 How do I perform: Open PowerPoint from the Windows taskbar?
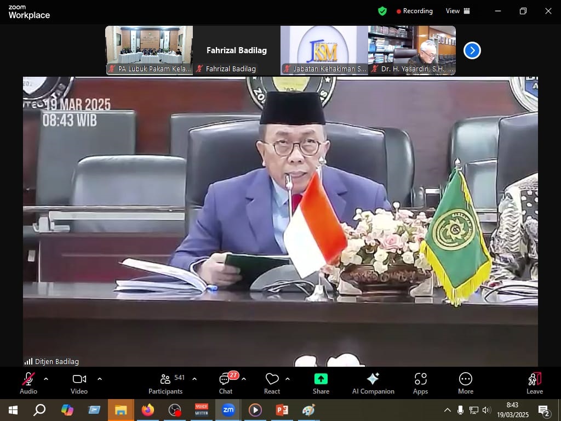[282, 410]
